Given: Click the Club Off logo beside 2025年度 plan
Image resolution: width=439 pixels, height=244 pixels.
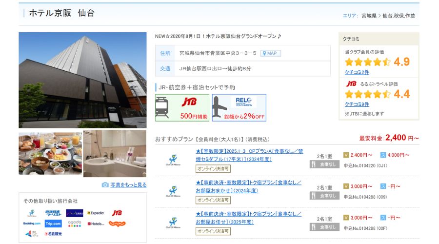Looking at the screenshot, I should [173, 223].
